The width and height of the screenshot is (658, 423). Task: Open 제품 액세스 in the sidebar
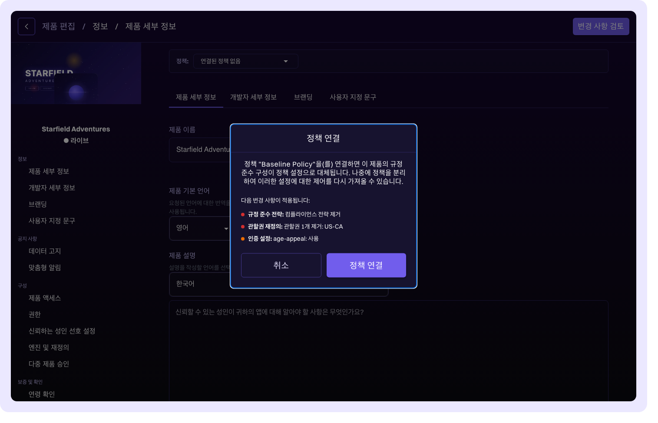click(45, 298)
